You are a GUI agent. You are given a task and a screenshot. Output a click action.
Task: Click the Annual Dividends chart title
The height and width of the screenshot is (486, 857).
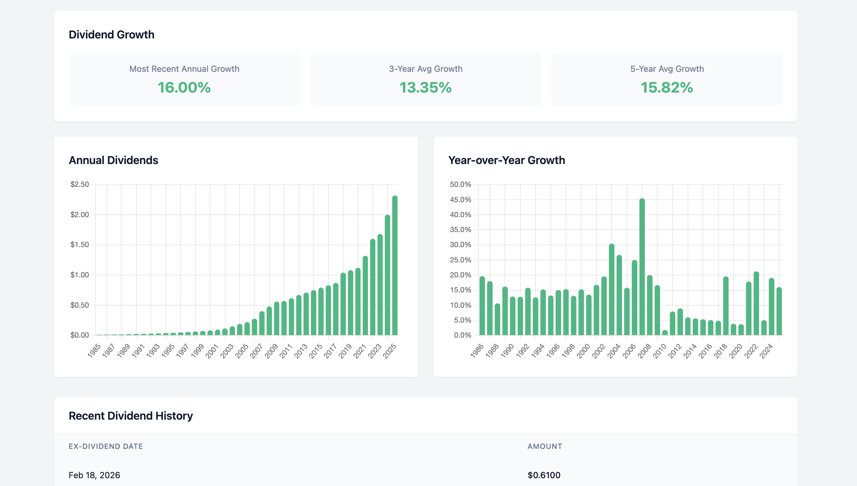[x=114, y=160]
